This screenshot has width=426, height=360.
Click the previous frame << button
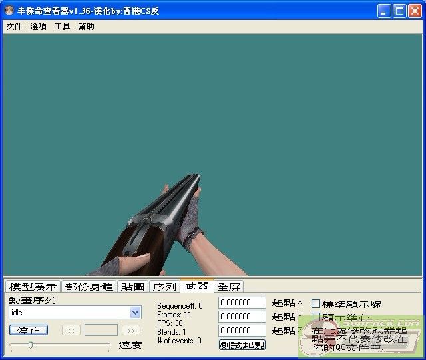coord(71,330)
